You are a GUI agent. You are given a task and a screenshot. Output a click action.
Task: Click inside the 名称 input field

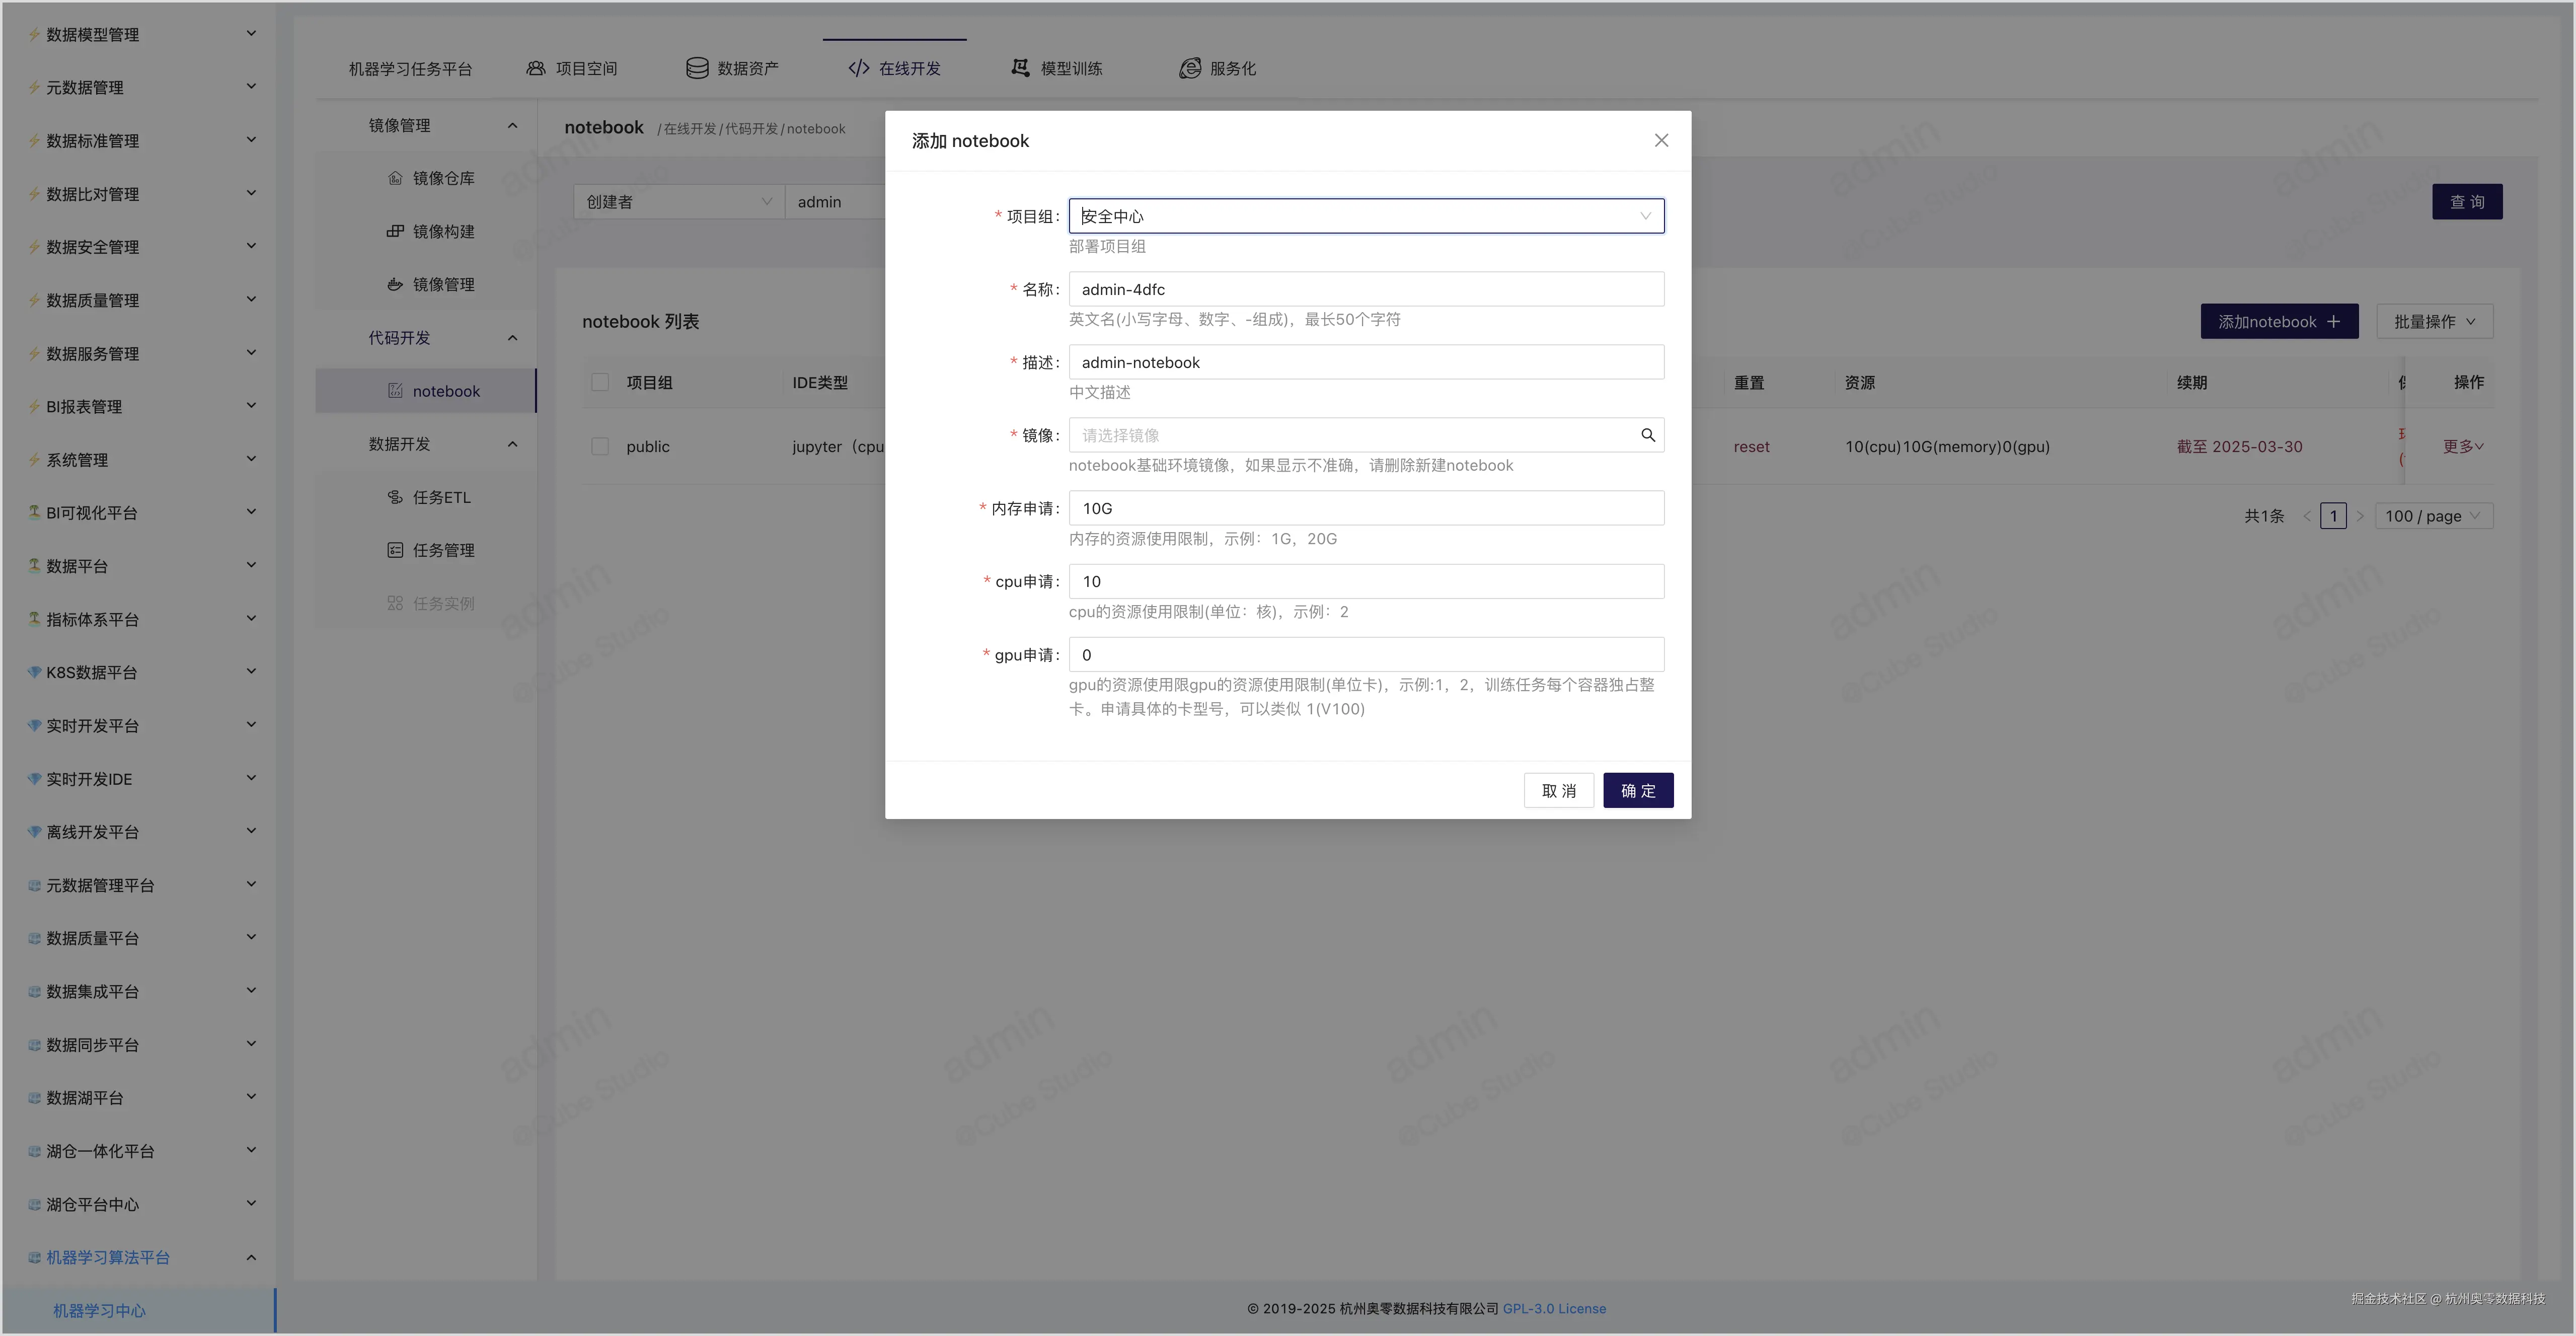pyautogui.click(x=1365, y=289)
